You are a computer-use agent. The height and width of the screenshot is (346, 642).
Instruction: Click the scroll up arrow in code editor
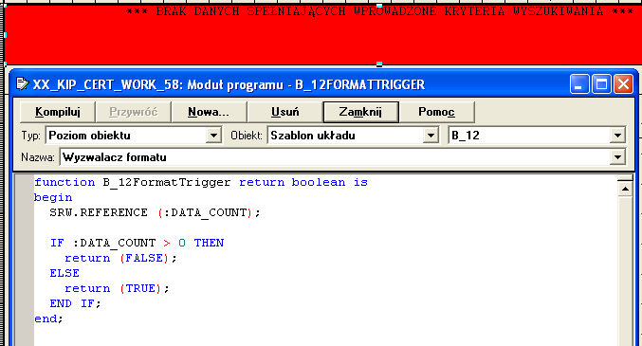[x=625, y=189]
